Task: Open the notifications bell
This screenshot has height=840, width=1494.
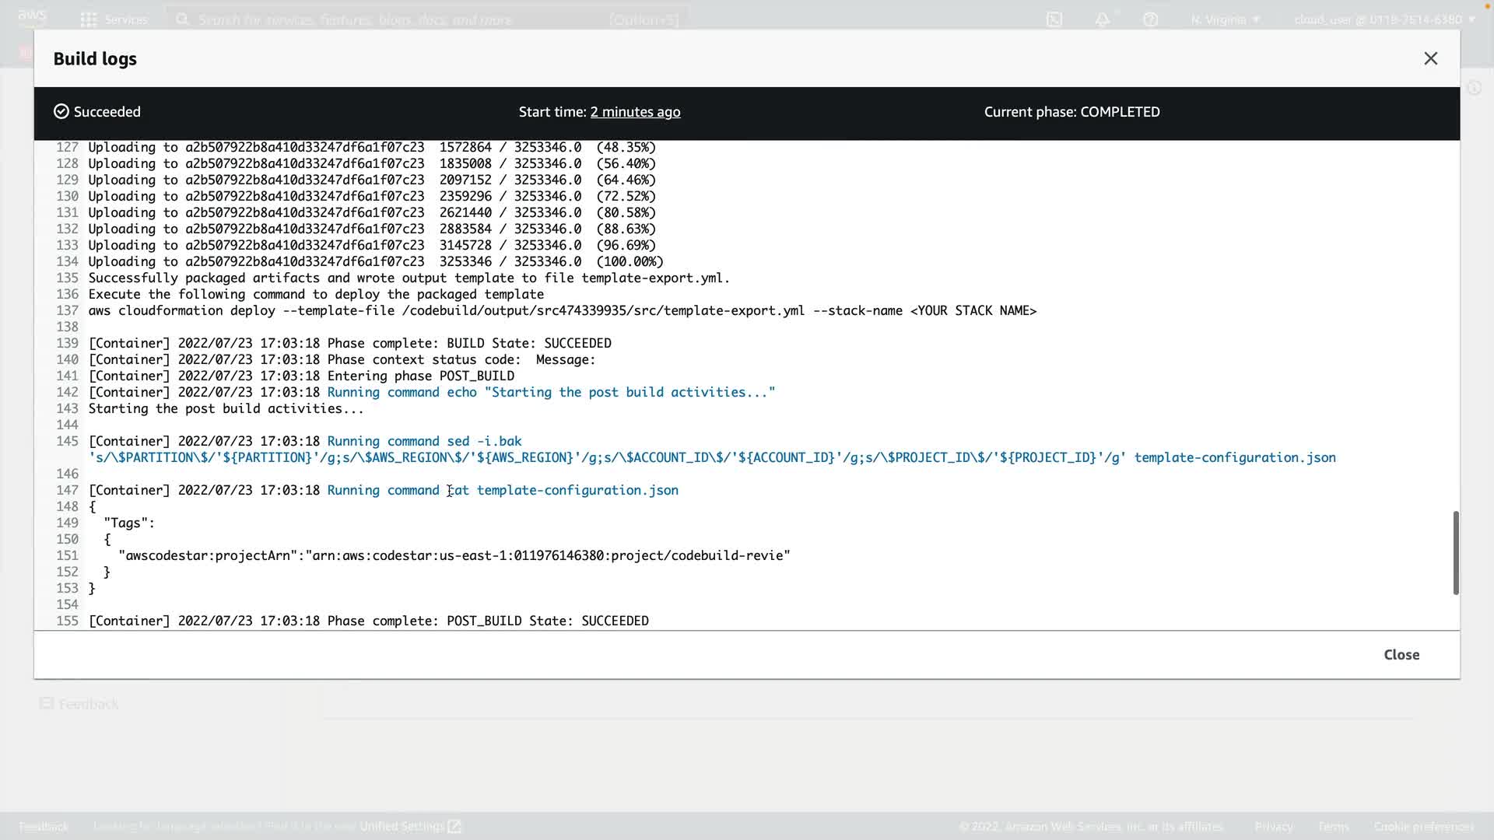Action: tap(1103, 19)
